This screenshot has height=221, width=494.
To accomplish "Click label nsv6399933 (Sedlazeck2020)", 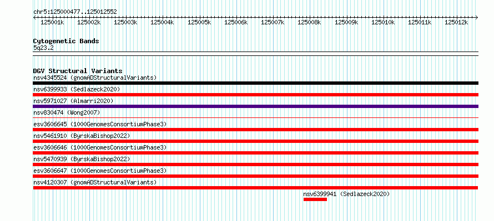I will click(x=77, y=89).
